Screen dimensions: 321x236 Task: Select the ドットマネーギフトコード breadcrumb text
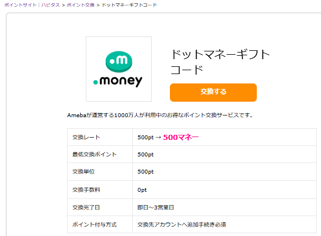[x=130, y=5]
